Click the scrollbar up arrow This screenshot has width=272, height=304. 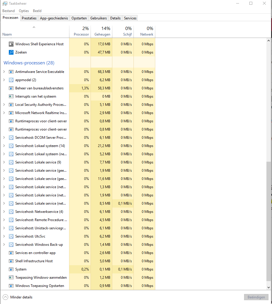pyautogui.click(x=268, y=41)
